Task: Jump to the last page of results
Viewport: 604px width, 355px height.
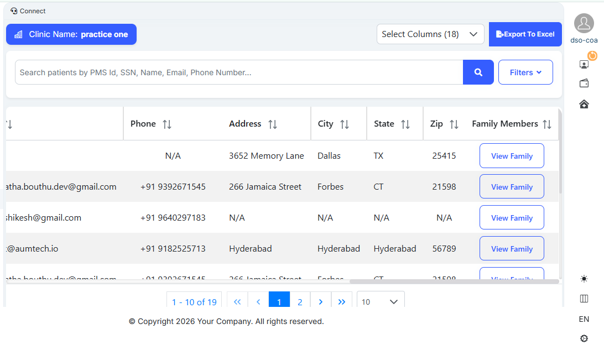Action: [341, 302]
